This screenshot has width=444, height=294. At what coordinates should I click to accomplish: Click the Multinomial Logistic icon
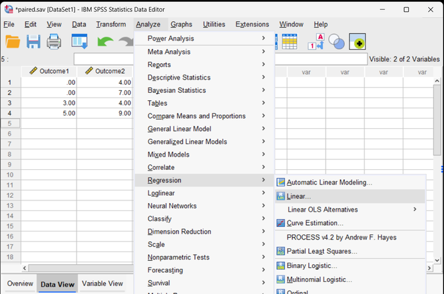point(281,279)
